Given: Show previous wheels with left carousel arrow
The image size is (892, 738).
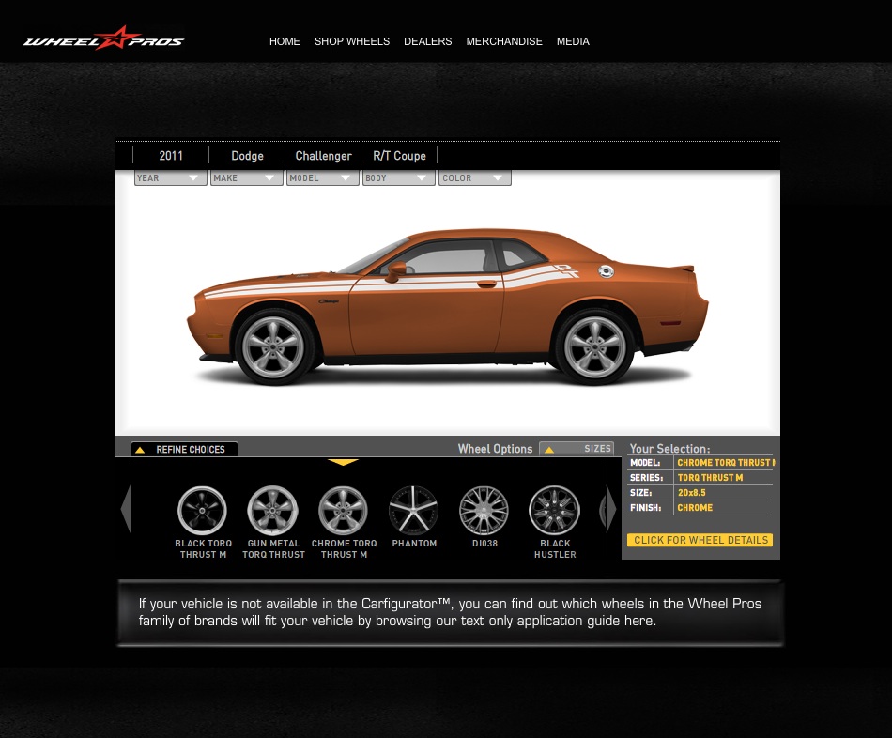Looking at the screenshot, I should [126, 509].
